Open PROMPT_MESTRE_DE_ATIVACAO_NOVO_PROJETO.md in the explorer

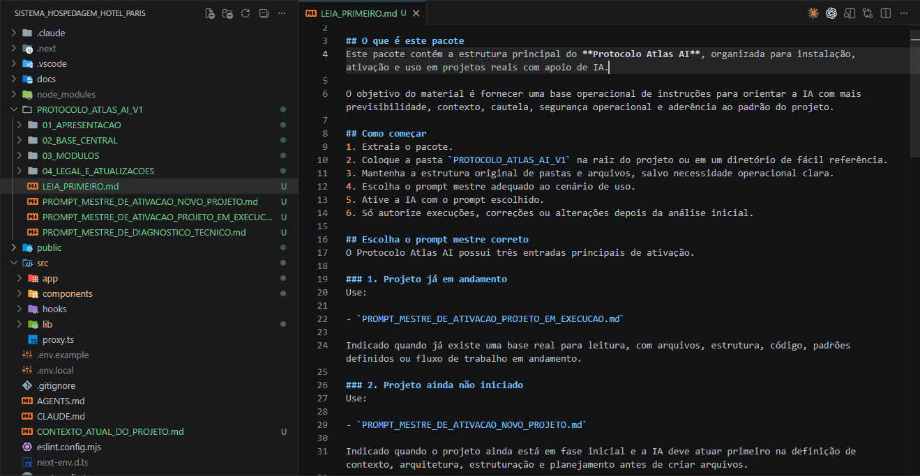pyautogui.click(x=149, y=201)
